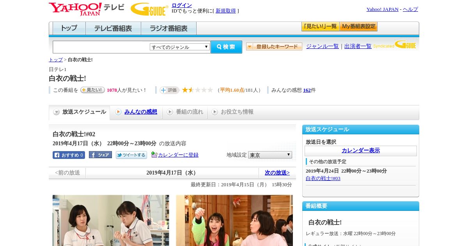Click the 白衣の戦士!#02 episode title

pyautogui.click(x=74, y=134)
